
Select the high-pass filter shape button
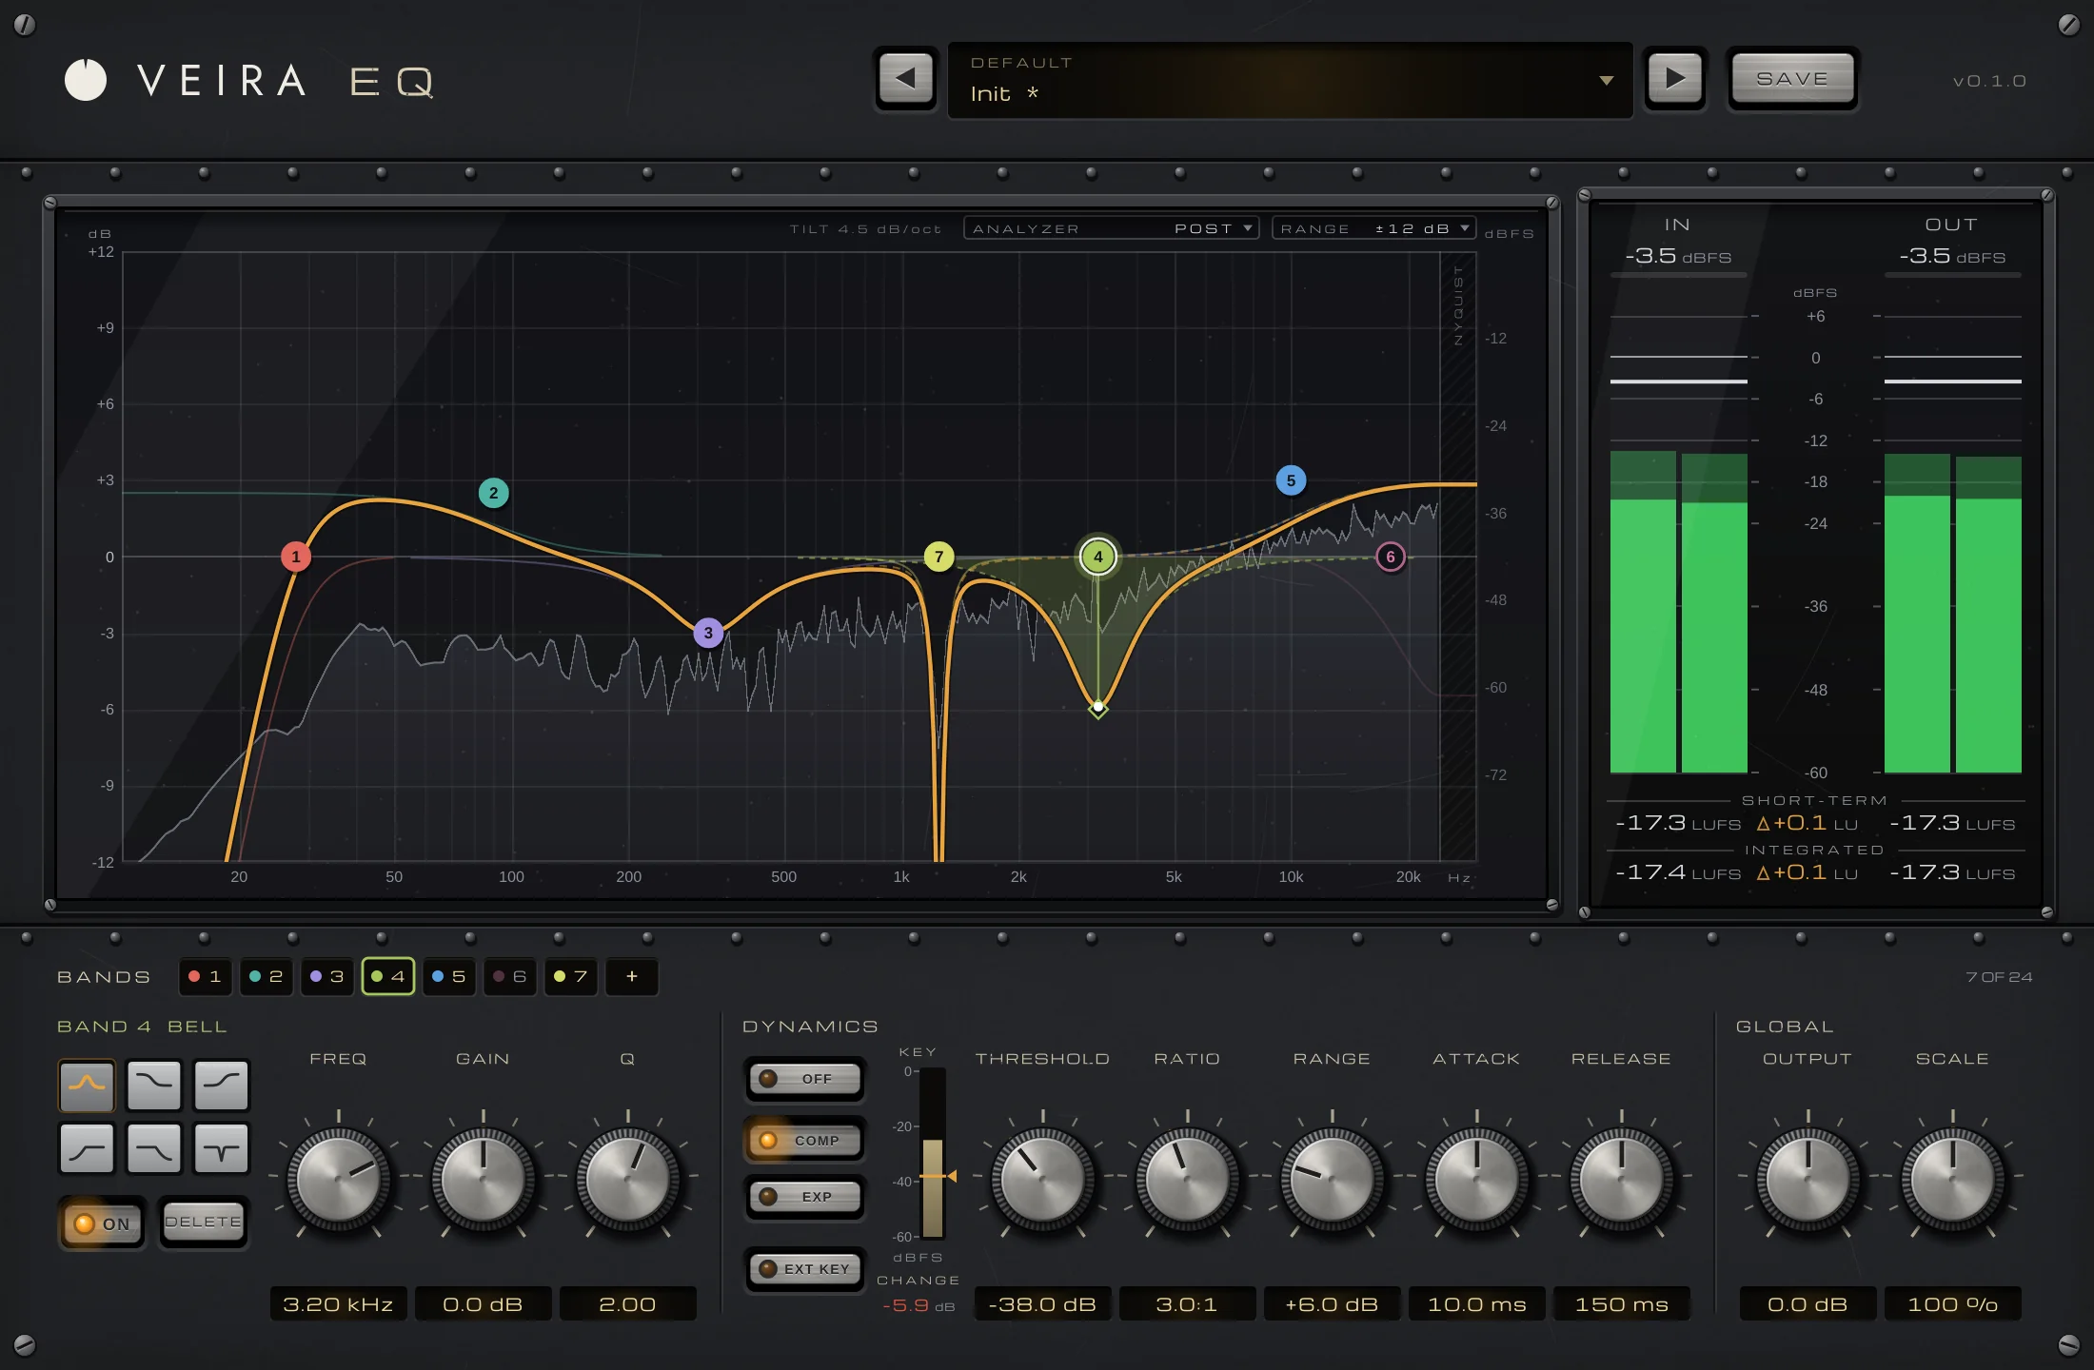pos(88,1148)
